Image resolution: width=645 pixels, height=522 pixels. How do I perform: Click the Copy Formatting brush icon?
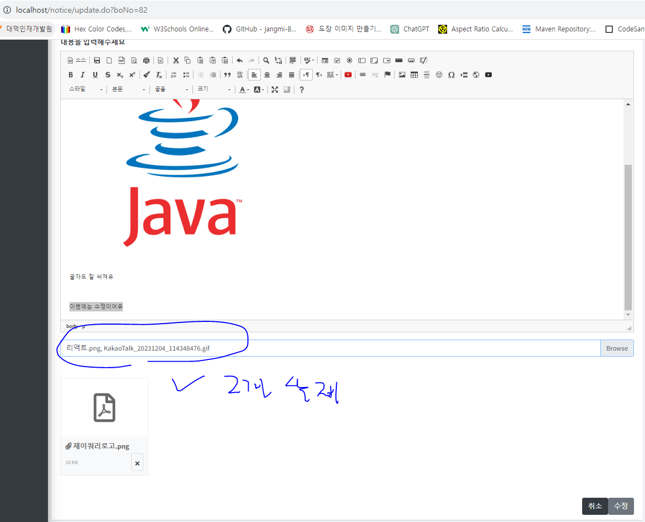click(x=147, y=75)
